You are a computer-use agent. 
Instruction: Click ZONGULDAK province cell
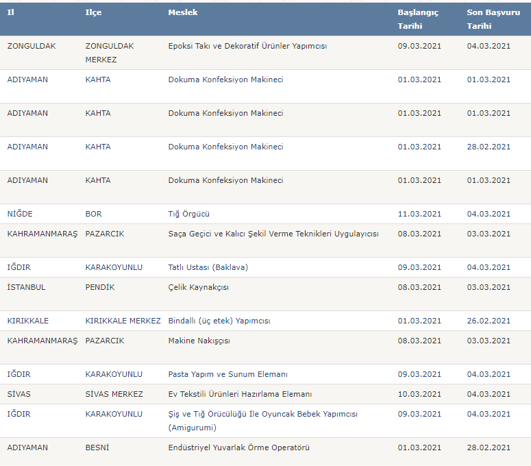[x=31, y=46]
